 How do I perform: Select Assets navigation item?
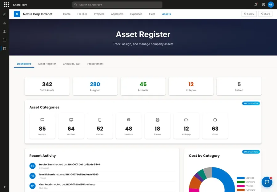tap(167, 14)
